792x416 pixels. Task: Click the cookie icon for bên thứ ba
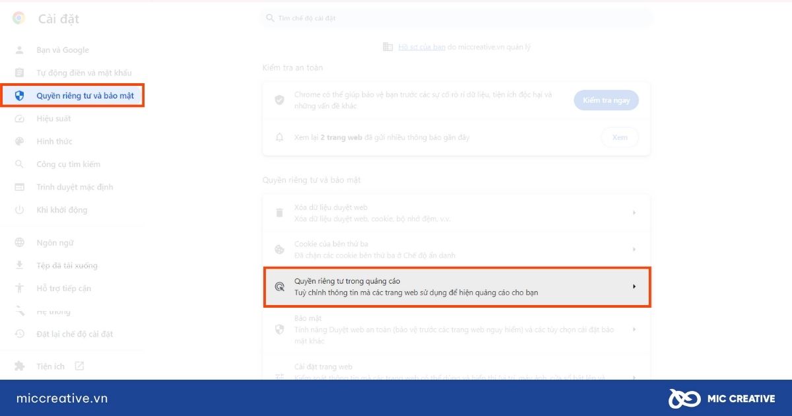280,250
